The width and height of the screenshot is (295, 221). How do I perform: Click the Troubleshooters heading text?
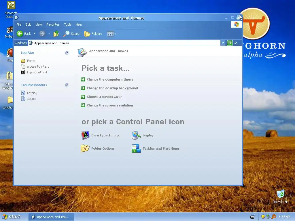(x=34, y=85)
